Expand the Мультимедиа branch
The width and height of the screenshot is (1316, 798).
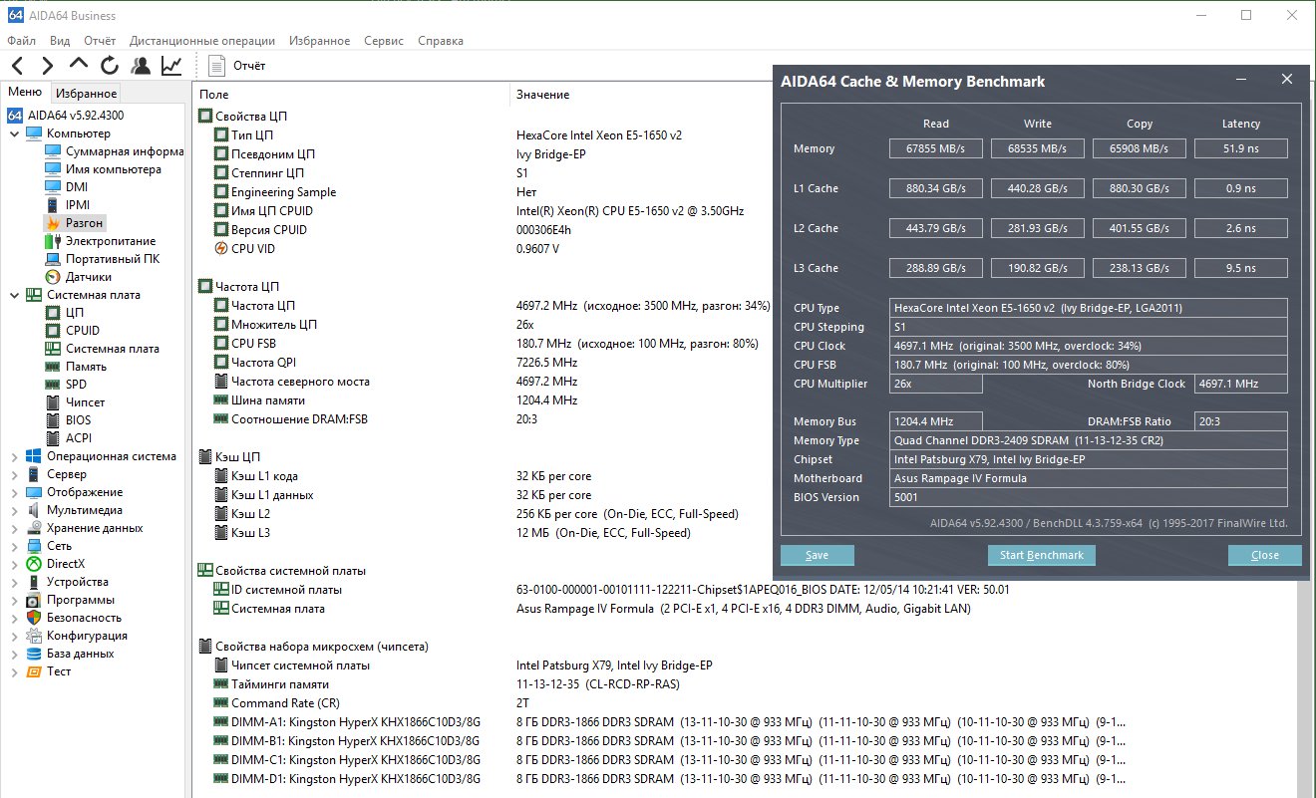14,510
